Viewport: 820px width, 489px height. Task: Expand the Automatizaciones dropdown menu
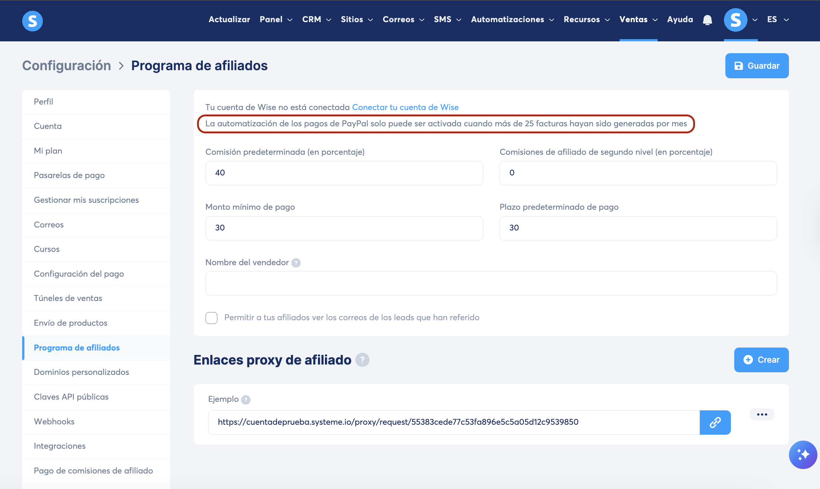tap(512, 20)
